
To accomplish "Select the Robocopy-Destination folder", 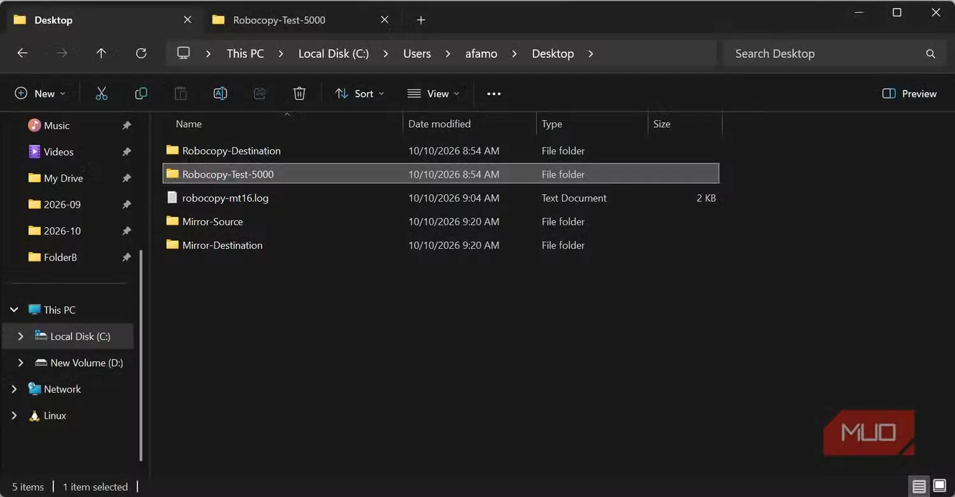I will (441, 151).
